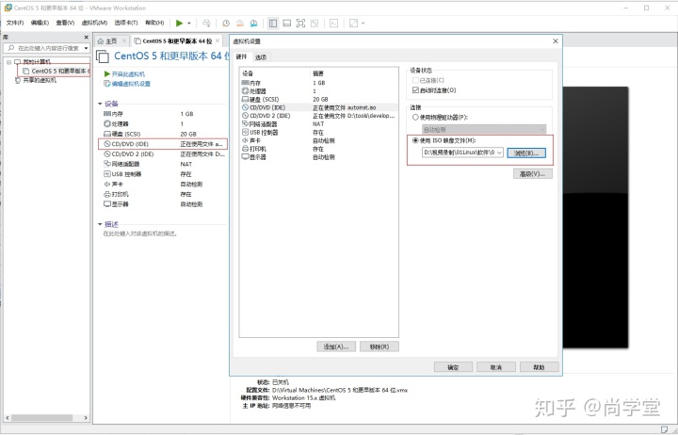This screenshot has width=678, height=435.
Task: Click the 编辑虚拟机设置 link
Action: [x=127, y=84]
